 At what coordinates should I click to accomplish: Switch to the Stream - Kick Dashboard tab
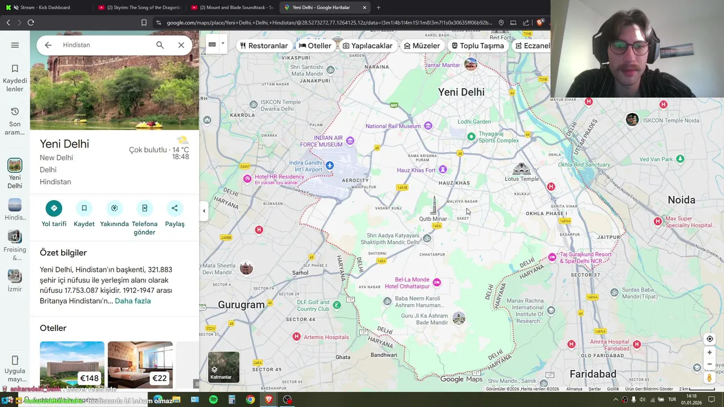pyautogui.click(x=45, y=7)
